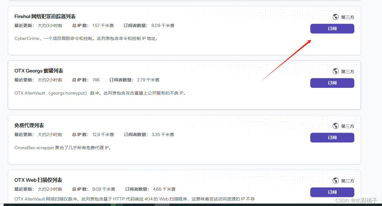Click globe icon on free proxy card
The height and width of the screenshot is (206, 382).
tap(336, 126)
